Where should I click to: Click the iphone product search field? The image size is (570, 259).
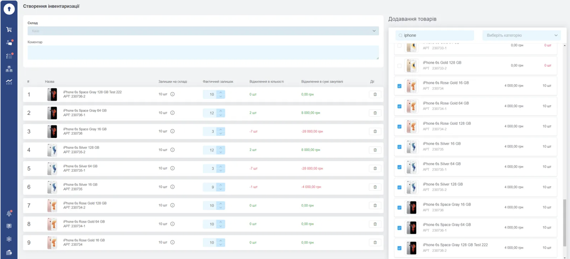[435, 35]
